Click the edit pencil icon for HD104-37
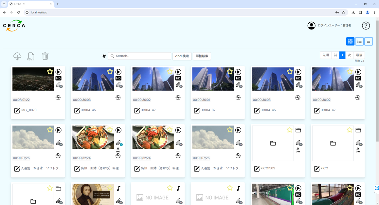The image size is (379, 205). click(197, 111)
